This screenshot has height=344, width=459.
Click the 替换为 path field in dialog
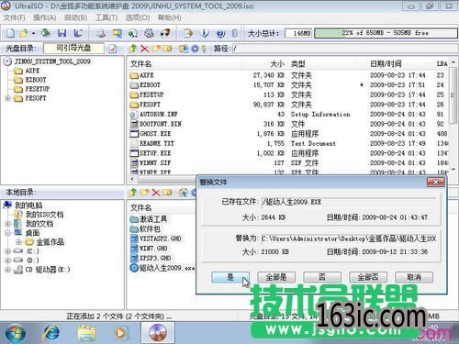tap(349, 239)
